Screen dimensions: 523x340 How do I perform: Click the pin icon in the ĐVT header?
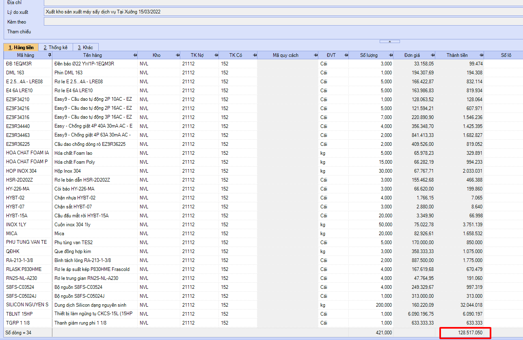click(x=346, y=55)
